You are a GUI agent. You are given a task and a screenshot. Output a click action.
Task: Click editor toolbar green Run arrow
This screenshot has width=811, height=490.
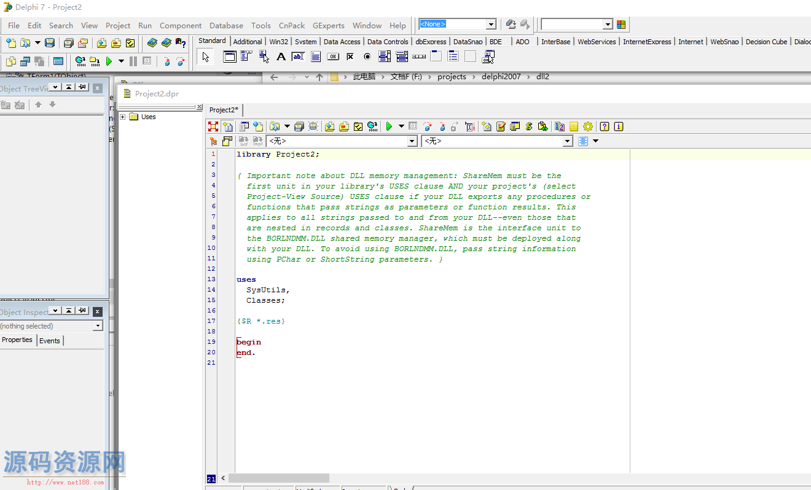click(389, 126)
